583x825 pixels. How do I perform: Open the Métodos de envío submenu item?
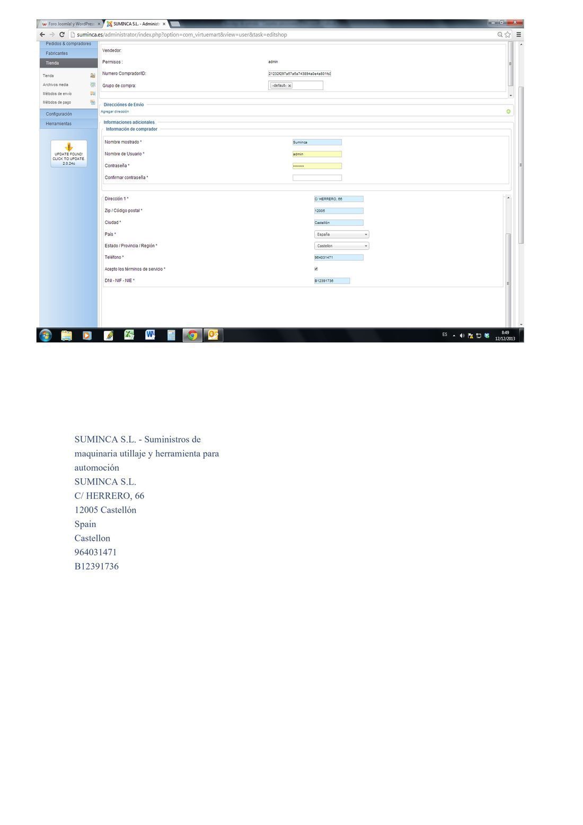(x=57, y=94)
